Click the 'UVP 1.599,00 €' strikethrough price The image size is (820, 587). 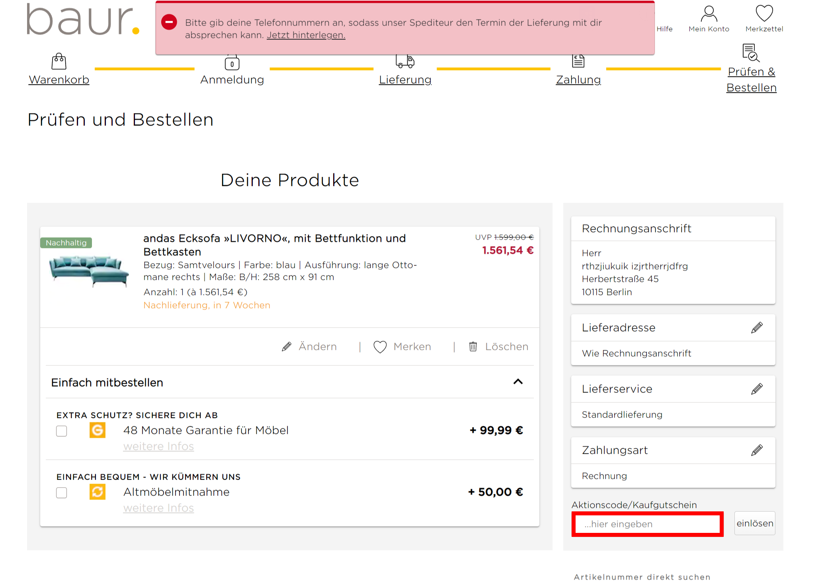click(504, 237)
